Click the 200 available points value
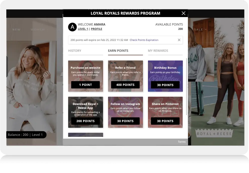 (x=180, y=29)
